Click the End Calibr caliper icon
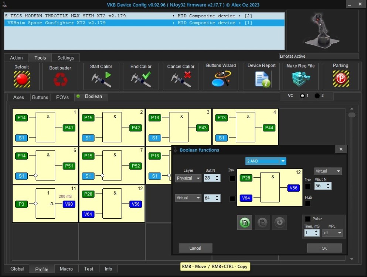This screenshot has height=277, width=367. pos(141,79)
